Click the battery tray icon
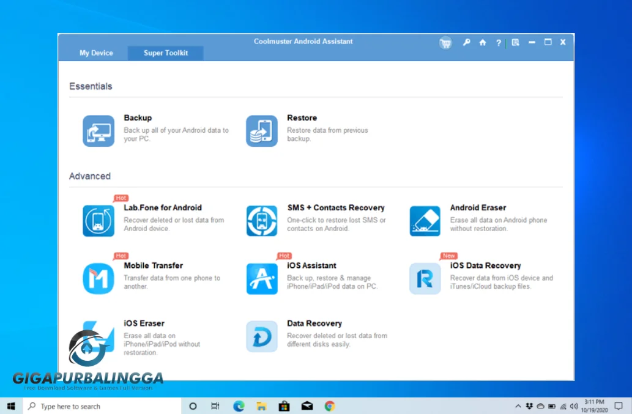Image resolution: width=632 pixels, height=414 pixels. click(x=552, y=406)
